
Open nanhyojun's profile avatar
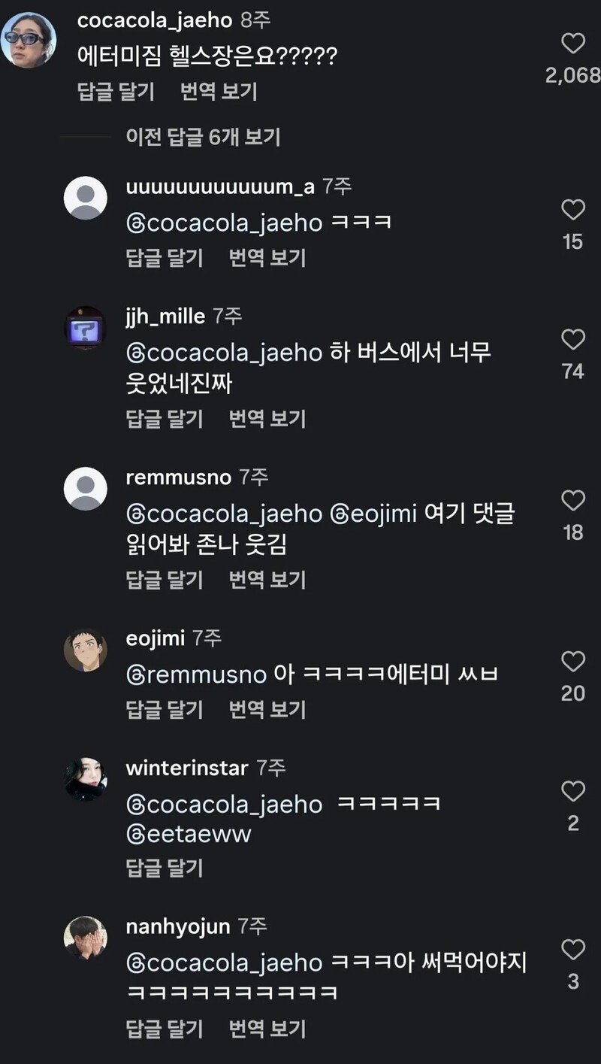coord(86,938)
